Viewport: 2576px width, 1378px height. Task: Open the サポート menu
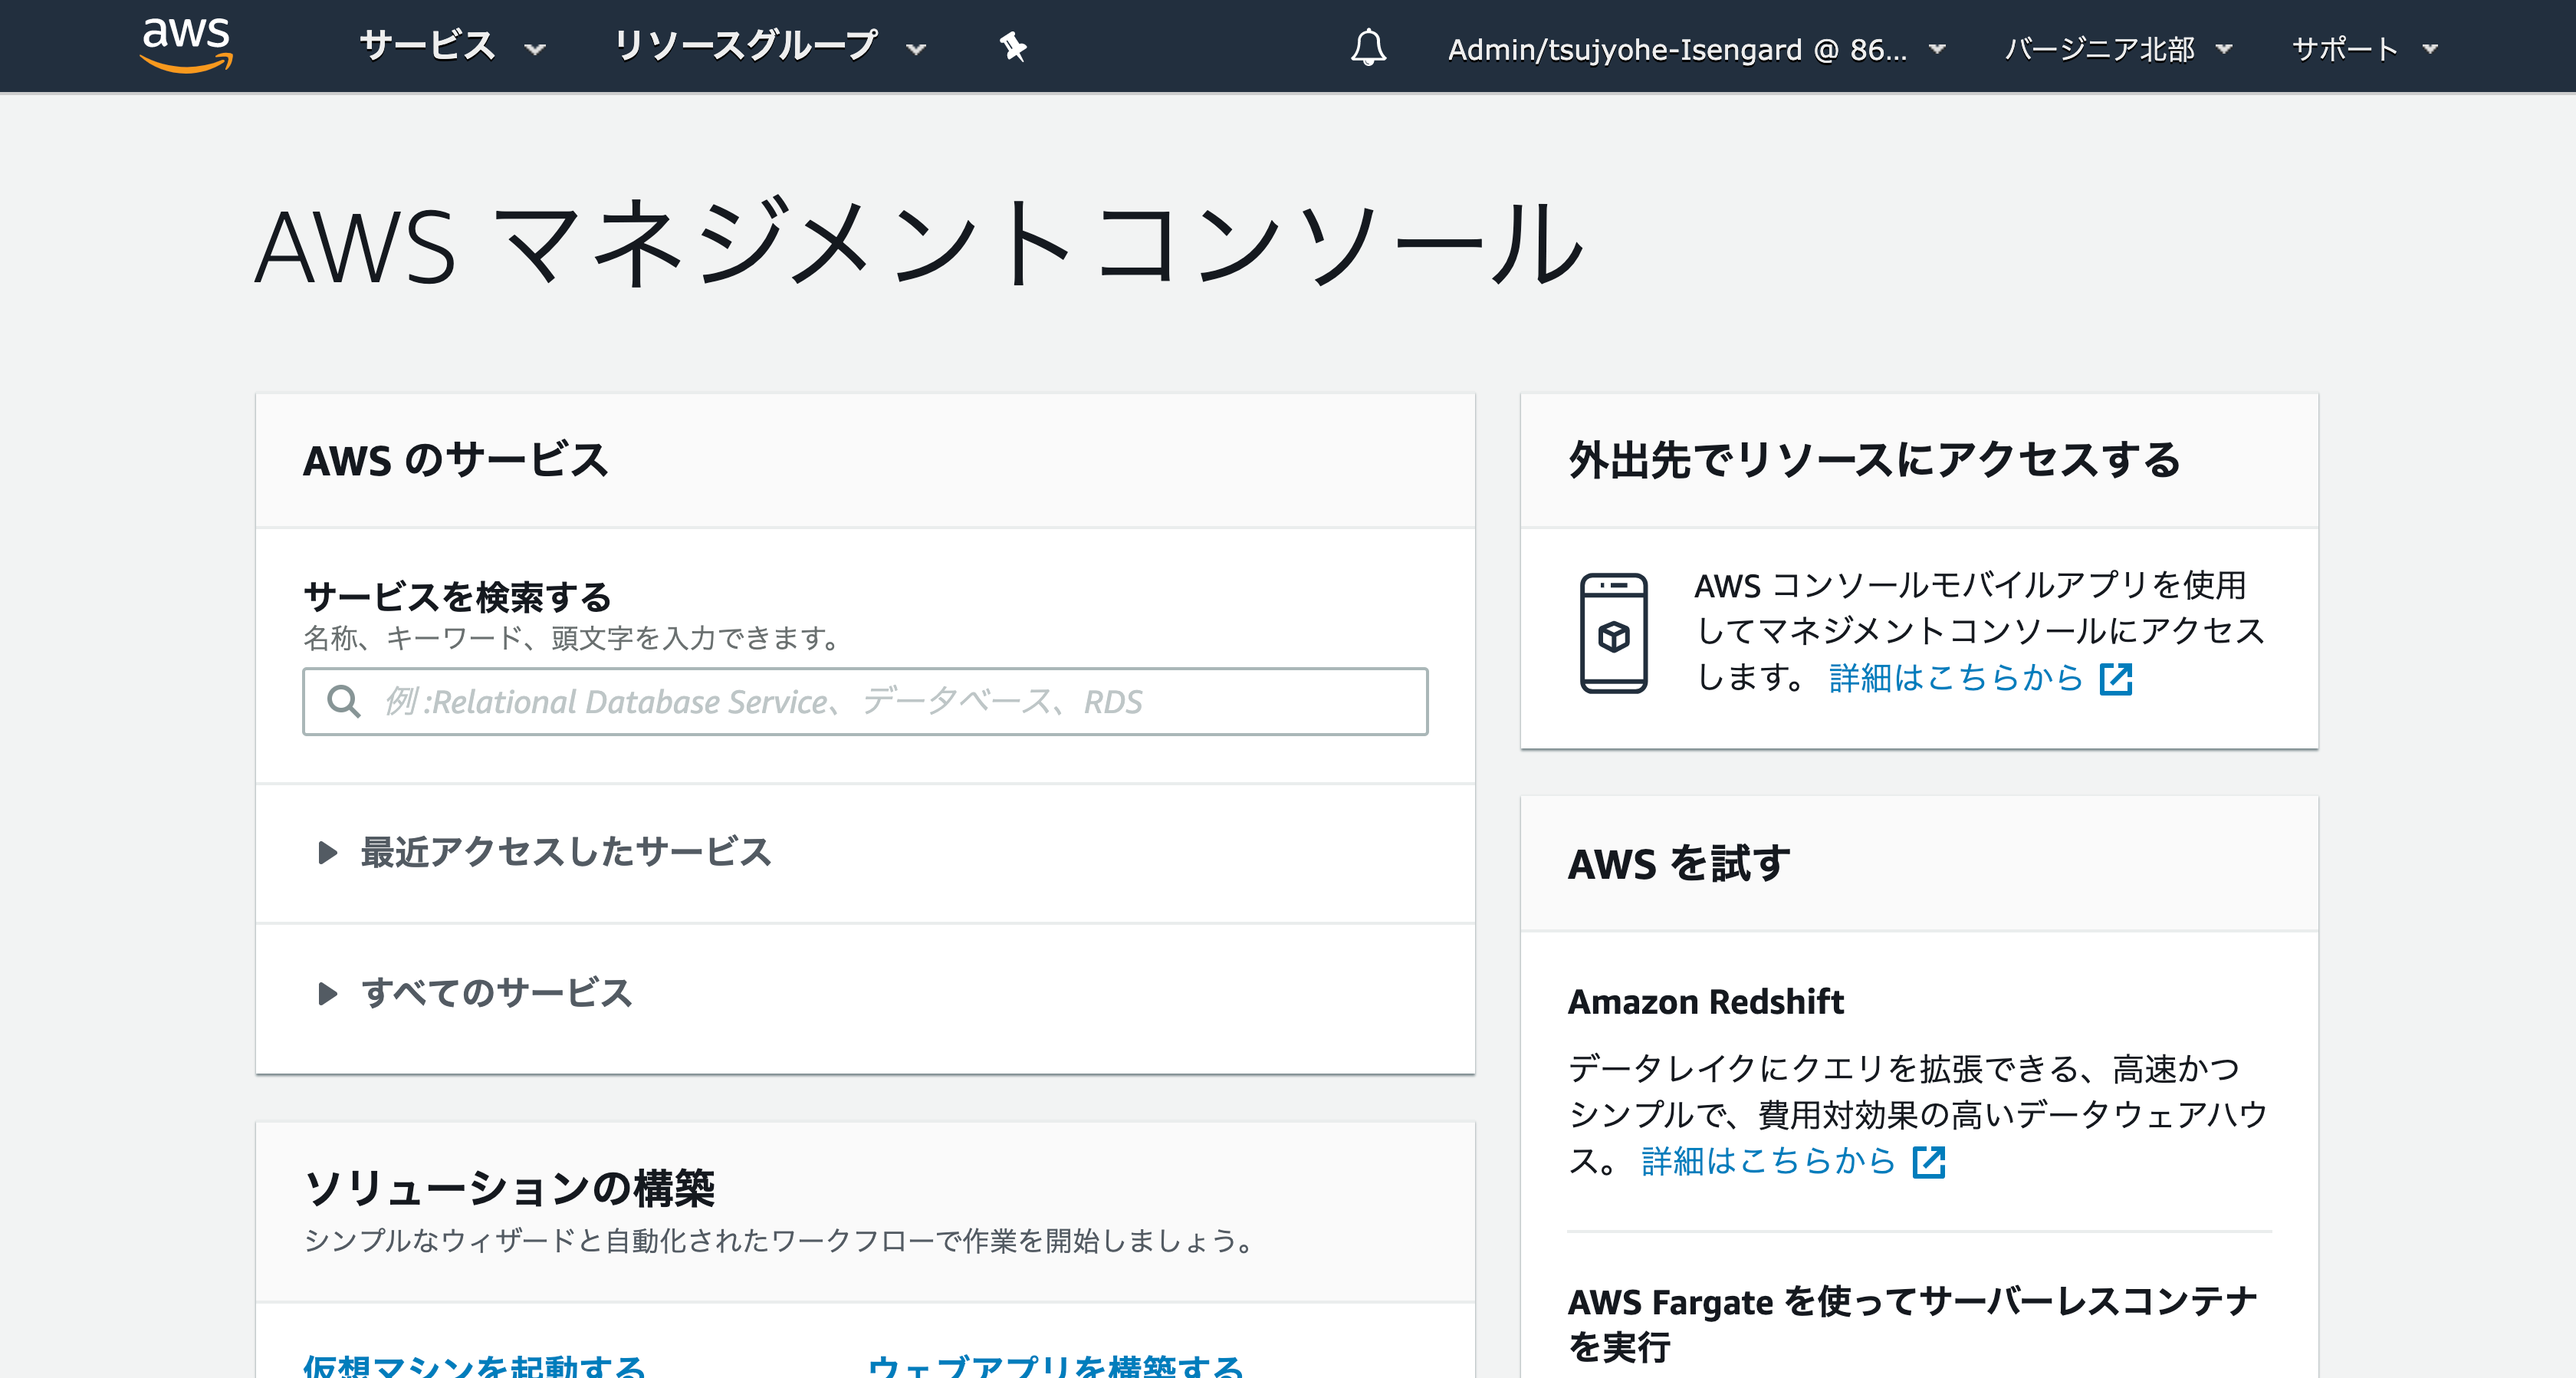point(2364,48)
